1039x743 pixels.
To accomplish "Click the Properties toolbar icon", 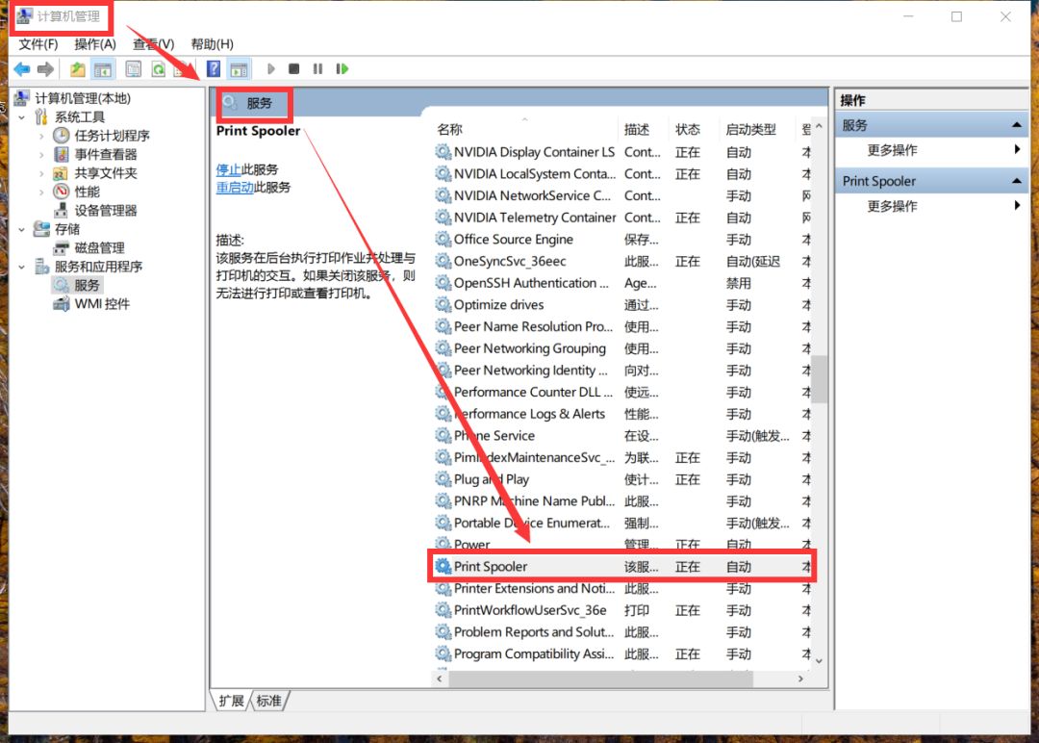I will coord(133,69).
